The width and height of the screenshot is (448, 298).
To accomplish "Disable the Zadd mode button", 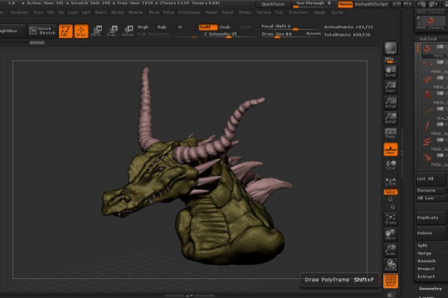I will tap(208, 27).
